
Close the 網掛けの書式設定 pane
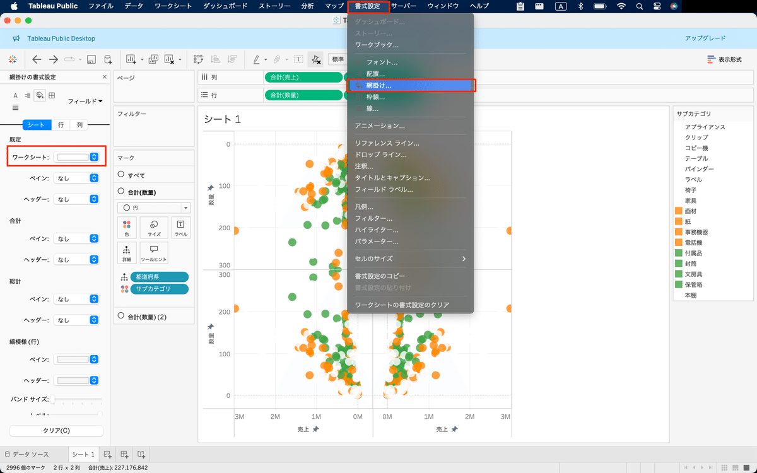tap(105, 77)
